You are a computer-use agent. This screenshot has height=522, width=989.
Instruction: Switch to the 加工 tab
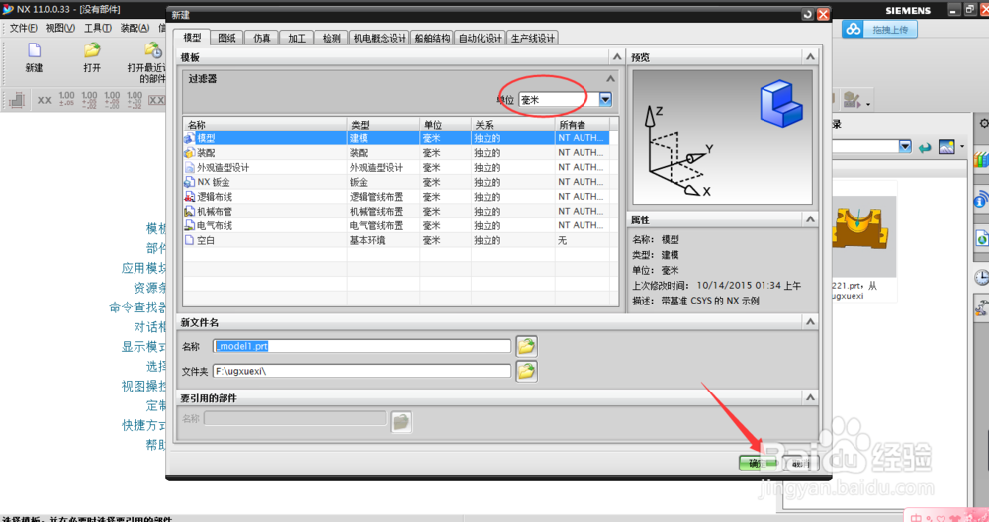click(297, 38)
